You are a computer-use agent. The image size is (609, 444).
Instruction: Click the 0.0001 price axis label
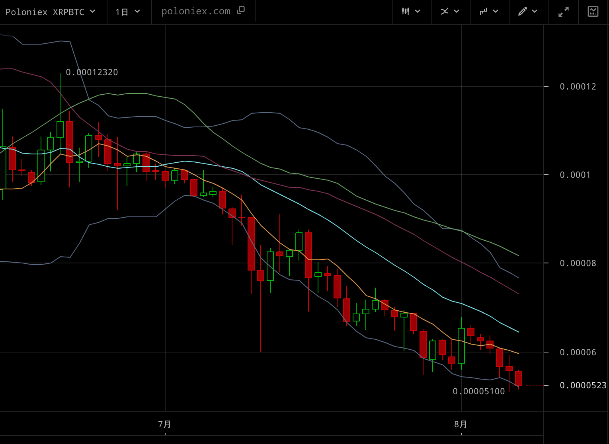tap(575, 175)
